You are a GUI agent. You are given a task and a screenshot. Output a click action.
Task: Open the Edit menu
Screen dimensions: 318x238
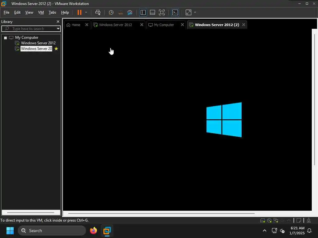[x=17, y=12]
